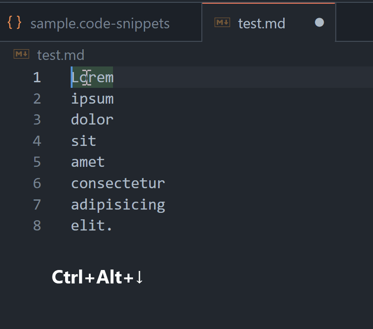
Task: Click the Markdown icon on test.md tab
Action: [x=222, y=23]
